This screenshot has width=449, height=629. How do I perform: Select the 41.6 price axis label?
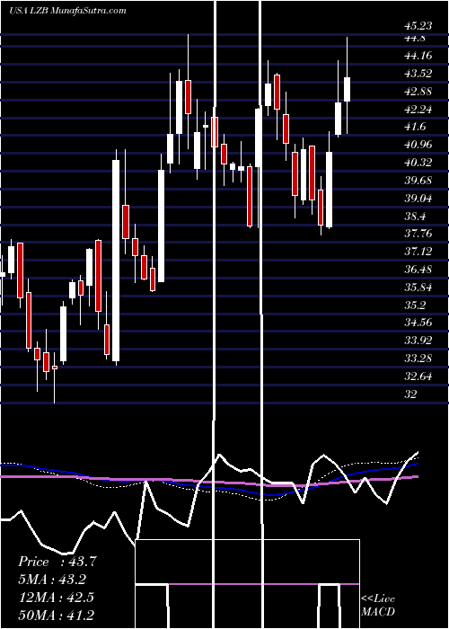(x=415, y=127)
